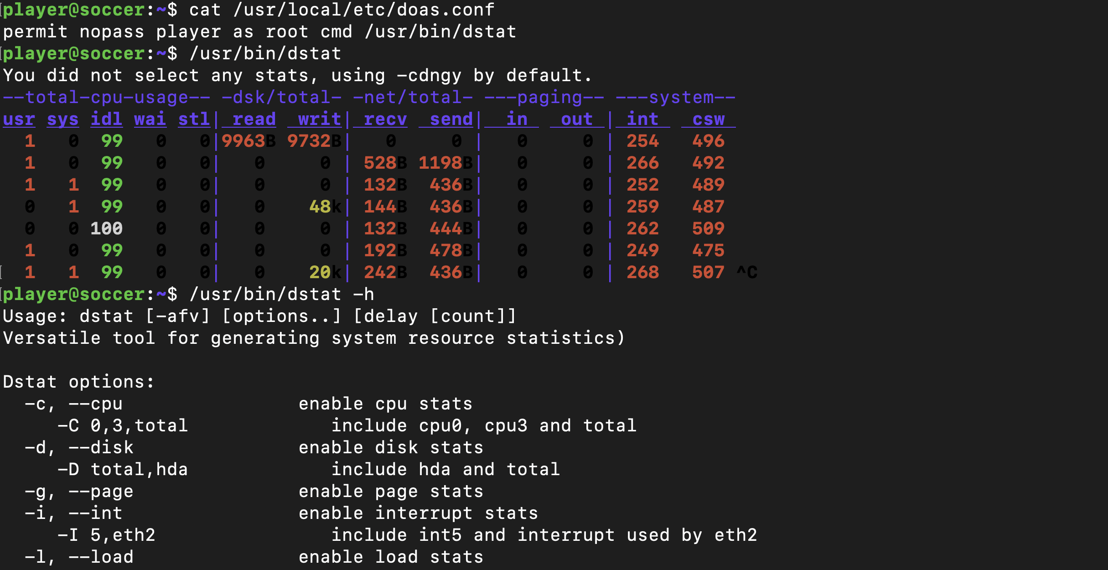Click the 'dsk/total' group header
The image size is (1108, 570).
[x=281, y=97]
